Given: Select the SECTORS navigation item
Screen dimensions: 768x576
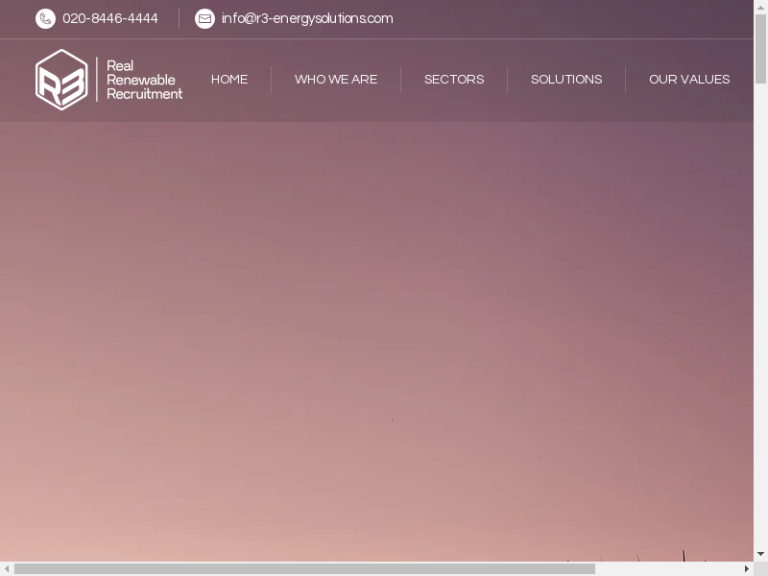Looking at the screenshot, I should point(454,80).
